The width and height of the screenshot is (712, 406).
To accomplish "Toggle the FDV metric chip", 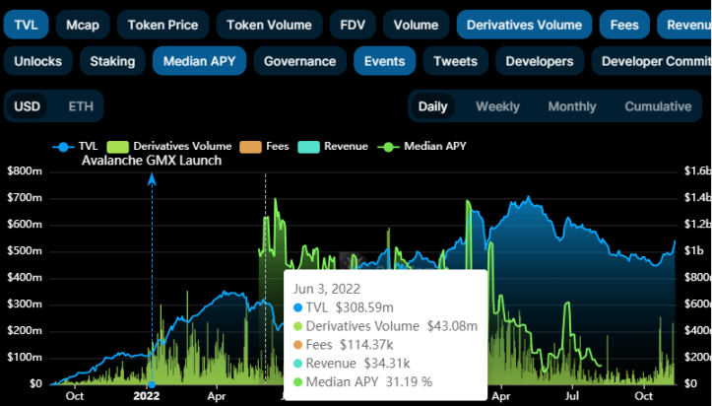I will click(x=352, y=25).
